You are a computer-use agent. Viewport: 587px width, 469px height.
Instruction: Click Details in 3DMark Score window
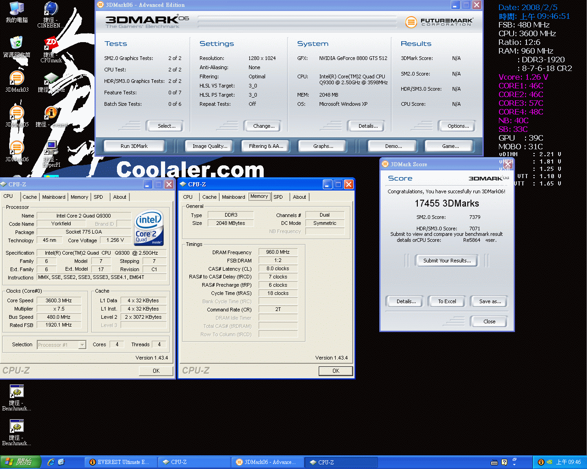406,301
